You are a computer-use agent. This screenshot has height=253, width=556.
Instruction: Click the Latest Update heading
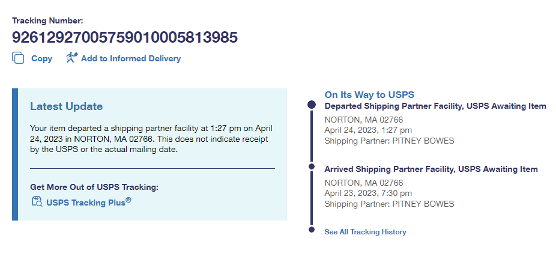(66, 106)
